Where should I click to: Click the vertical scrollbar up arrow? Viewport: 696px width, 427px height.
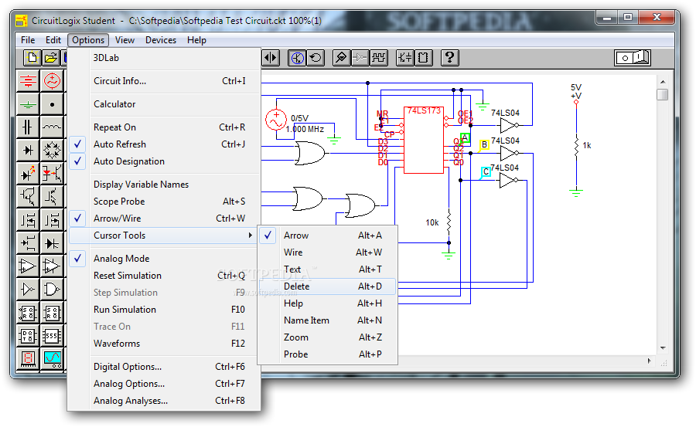tap(663, 82)
